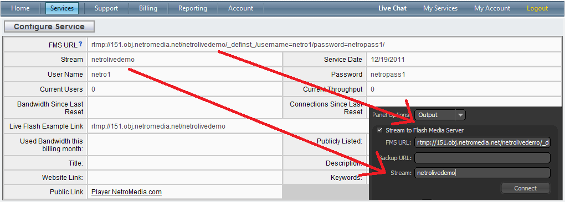Click the Output dropdown arrow
565x202 pixels.
click(460, 115)
